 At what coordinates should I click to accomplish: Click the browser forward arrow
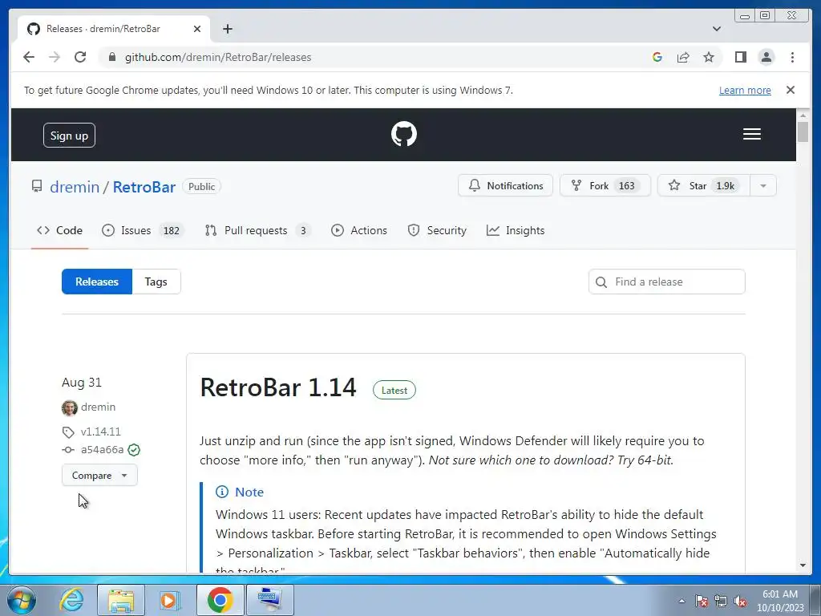click(x=55, y=57)
